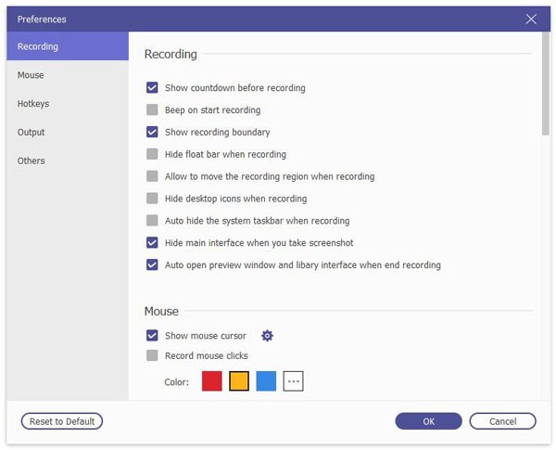This screenshot has width=556, height=450.
Task: Click the vertical scrollbar in settings pane
Action: (545, 93)
